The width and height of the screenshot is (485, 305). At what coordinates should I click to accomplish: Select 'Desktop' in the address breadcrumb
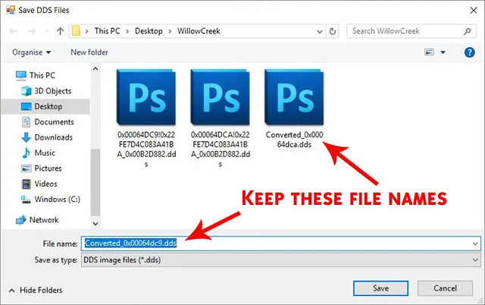point(149,31)
